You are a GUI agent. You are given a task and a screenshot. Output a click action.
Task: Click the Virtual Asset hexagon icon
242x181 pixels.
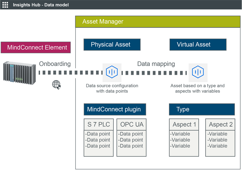[198, 72]
